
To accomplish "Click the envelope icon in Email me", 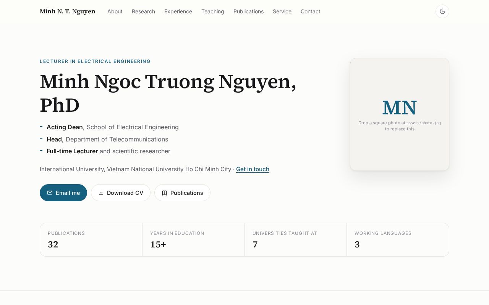I will (50, 193).
